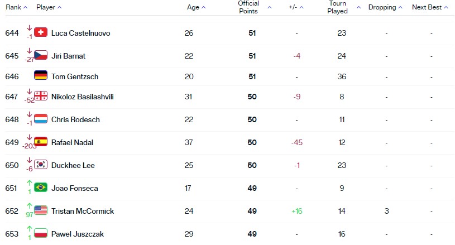455x245 pixels.
Task: Click Brazilian flag next to Joao Fonseca
Action: tap(41, 188)
